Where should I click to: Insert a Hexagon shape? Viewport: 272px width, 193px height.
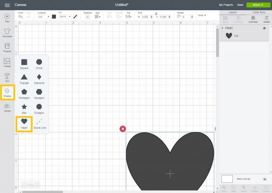pyautogui.click(x=39, y=94)
